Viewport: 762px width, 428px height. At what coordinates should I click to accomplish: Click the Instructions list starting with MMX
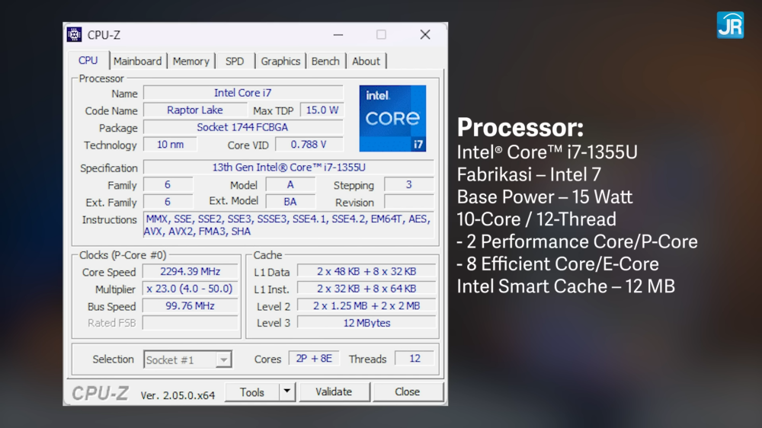pos(289,225)
